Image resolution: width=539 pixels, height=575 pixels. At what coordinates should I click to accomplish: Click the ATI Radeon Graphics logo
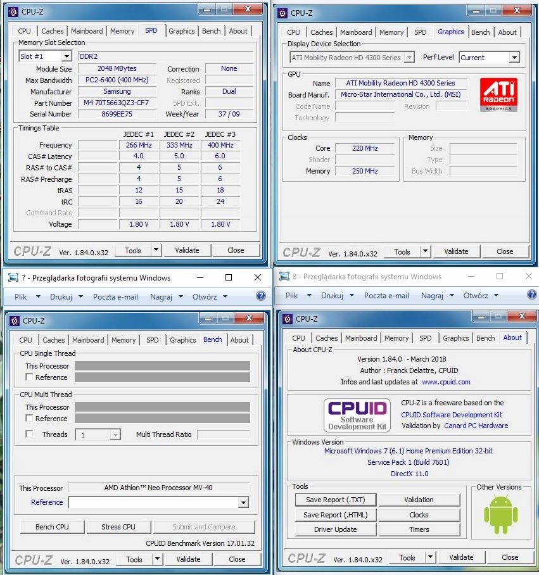(x=498, y=94)
